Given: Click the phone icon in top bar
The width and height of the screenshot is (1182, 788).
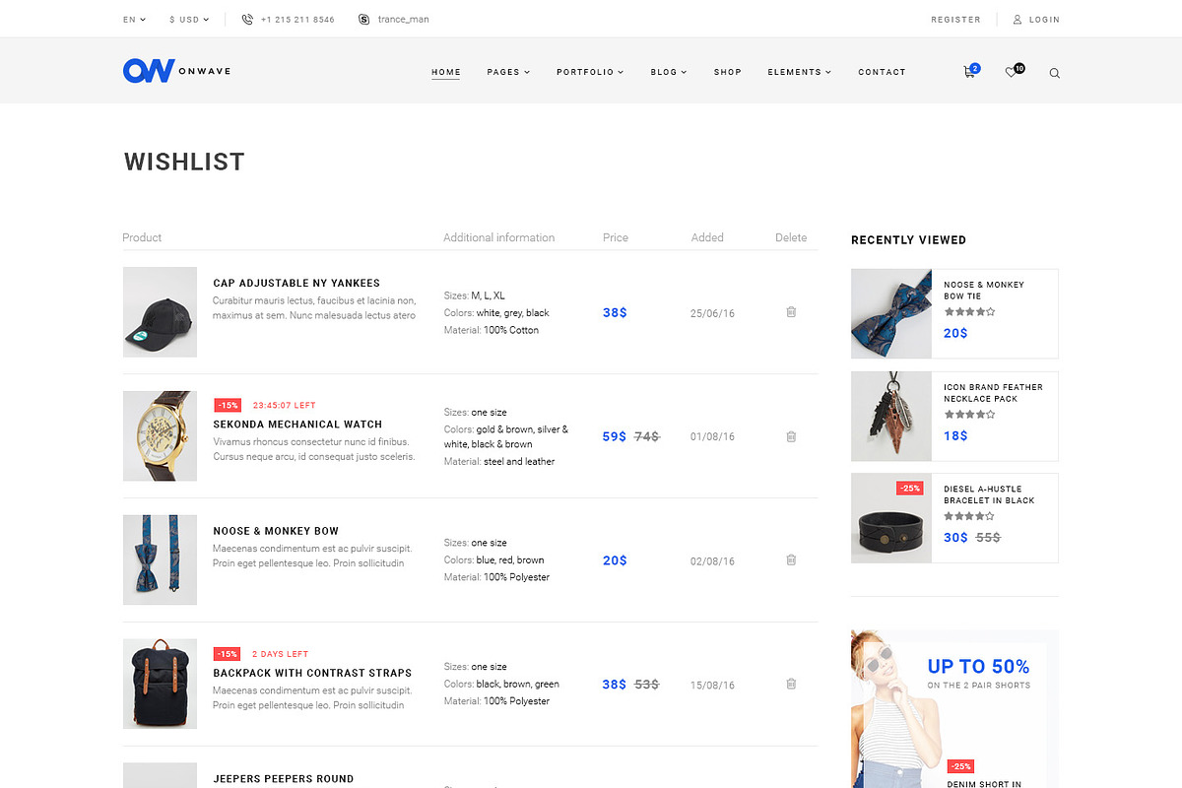Looking at the screenshot, I should click(247, 20).
